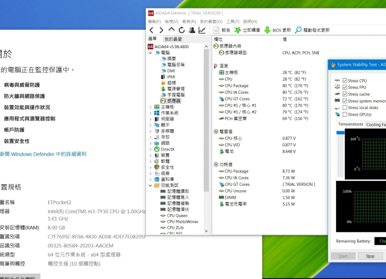Image resolution: width=386 pixels, height=279 pixels.
Task: Open the 我的最愛(O) menu
Action: 211,21
